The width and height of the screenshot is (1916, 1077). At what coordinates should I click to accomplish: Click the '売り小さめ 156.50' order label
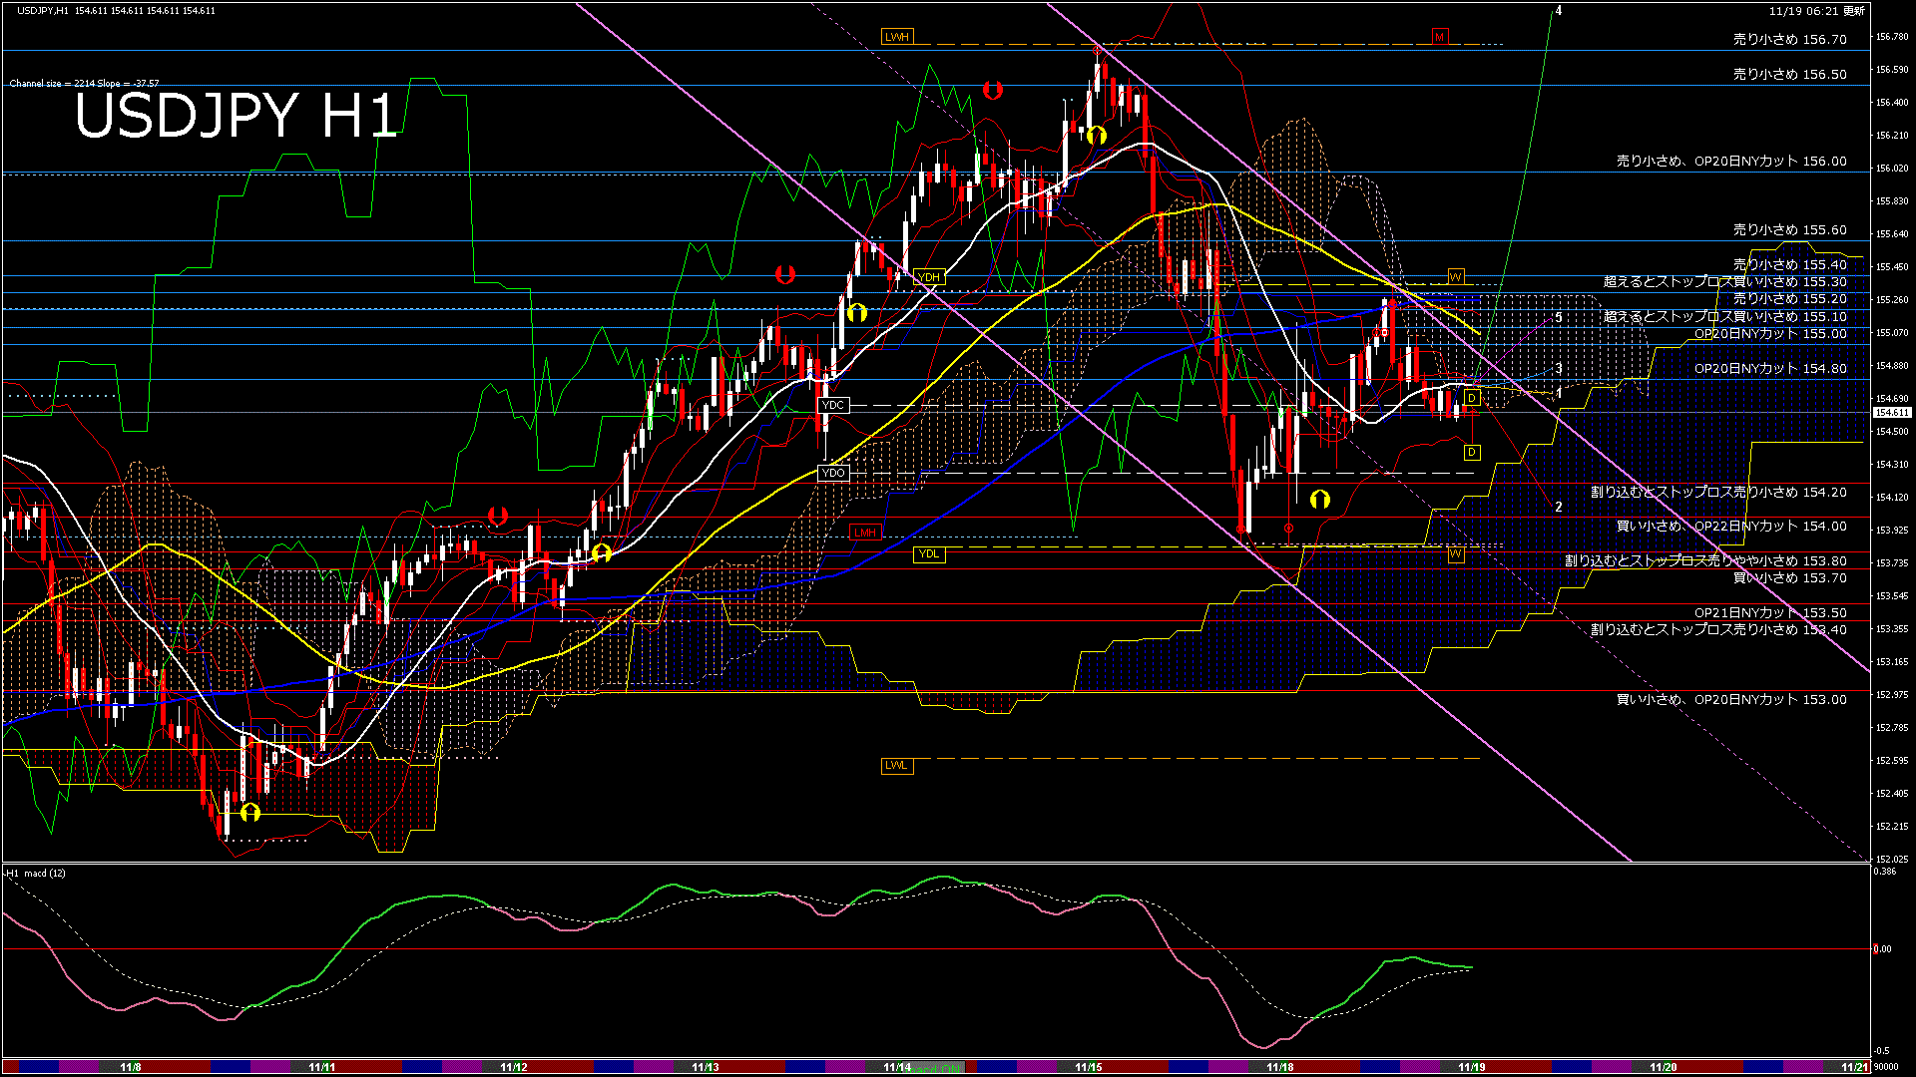[x=1790, y=75]
